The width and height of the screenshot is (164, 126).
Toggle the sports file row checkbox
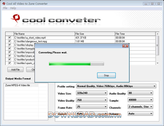10,63
